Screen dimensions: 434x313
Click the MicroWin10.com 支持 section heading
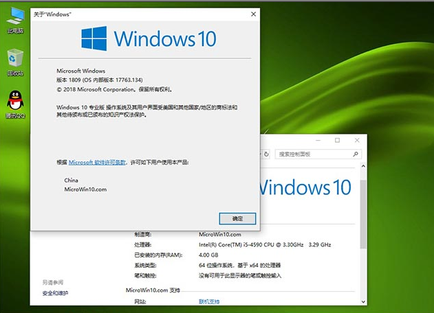[153, 290]
